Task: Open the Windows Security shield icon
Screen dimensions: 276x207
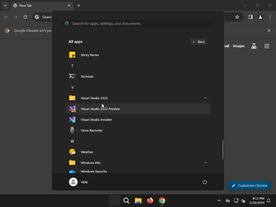Action: point(72,171)
